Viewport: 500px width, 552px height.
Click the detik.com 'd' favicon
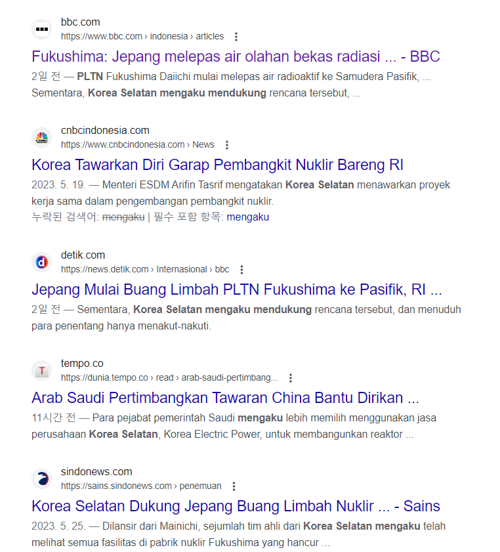[x=42, y=263]
